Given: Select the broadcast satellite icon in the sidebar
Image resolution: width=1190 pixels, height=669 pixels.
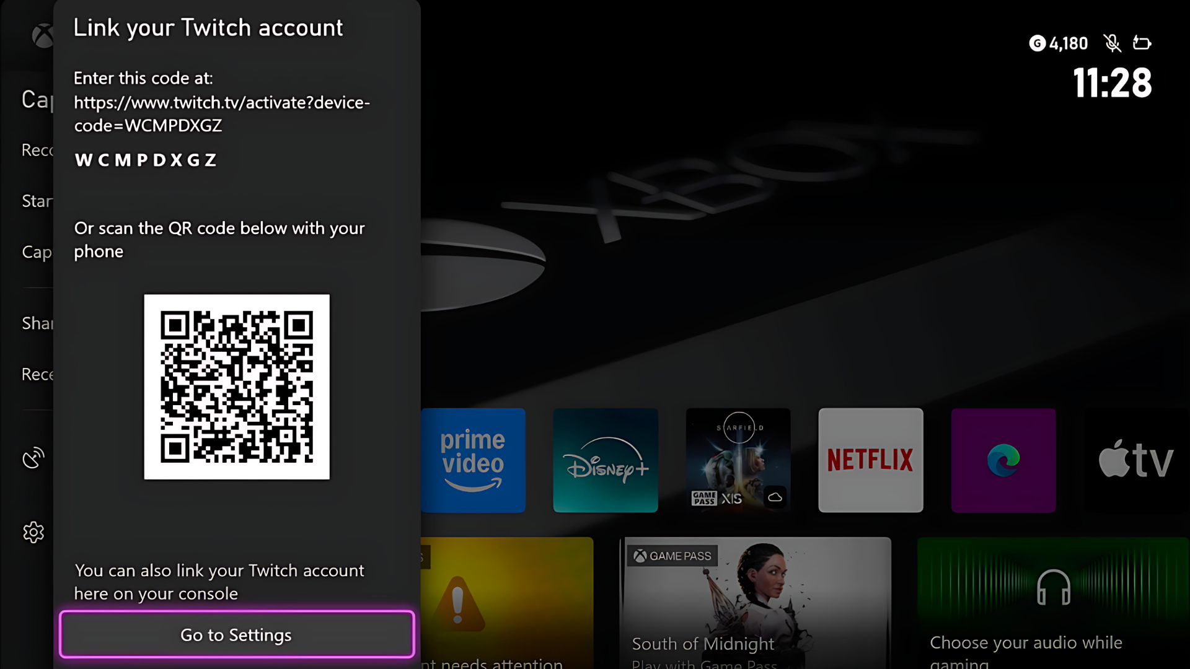Looking at the screenshot, I should point(33,458).
